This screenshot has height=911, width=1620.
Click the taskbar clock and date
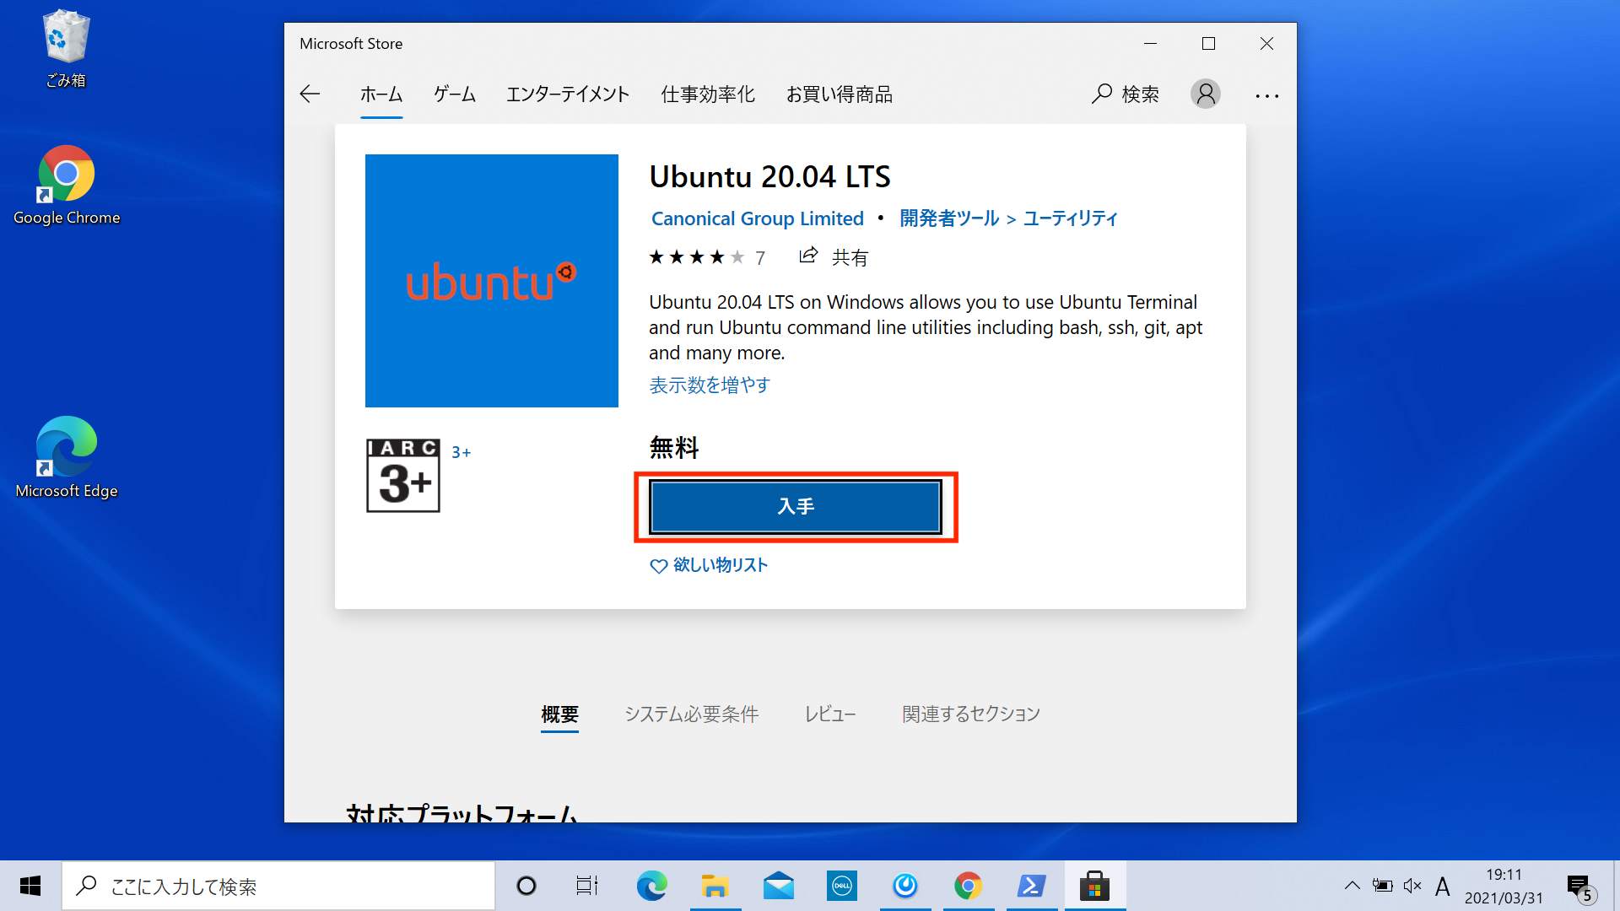tap(1504, 886)
